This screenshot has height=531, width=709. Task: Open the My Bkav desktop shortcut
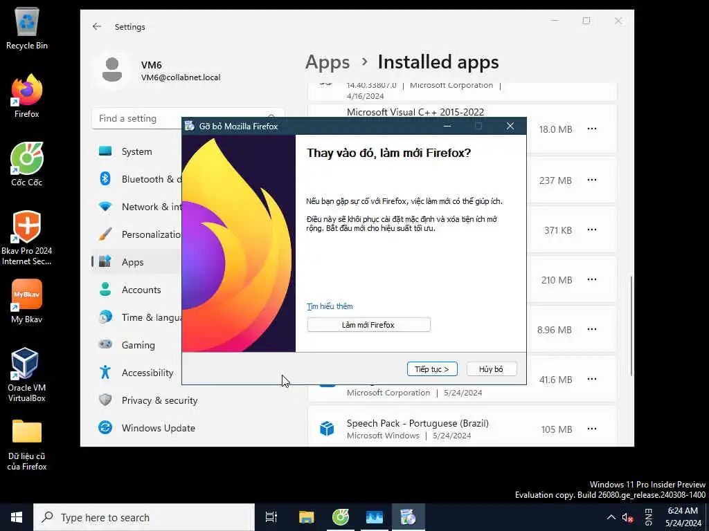pos(27,301)
